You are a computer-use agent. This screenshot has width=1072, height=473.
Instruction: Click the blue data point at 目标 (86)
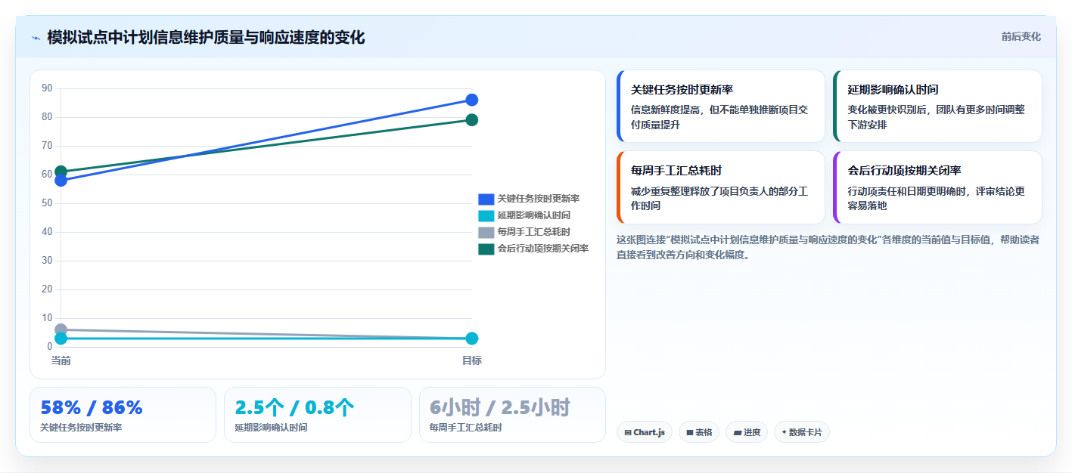[x=471, y=100]
